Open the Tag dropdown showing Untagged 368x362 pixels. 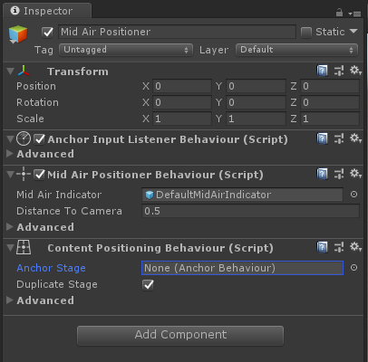click(x=126, y=50)
